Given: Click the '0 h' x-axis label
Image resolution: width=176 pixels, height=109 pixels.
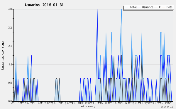Looking at the screenshot, I should (13, 103).
